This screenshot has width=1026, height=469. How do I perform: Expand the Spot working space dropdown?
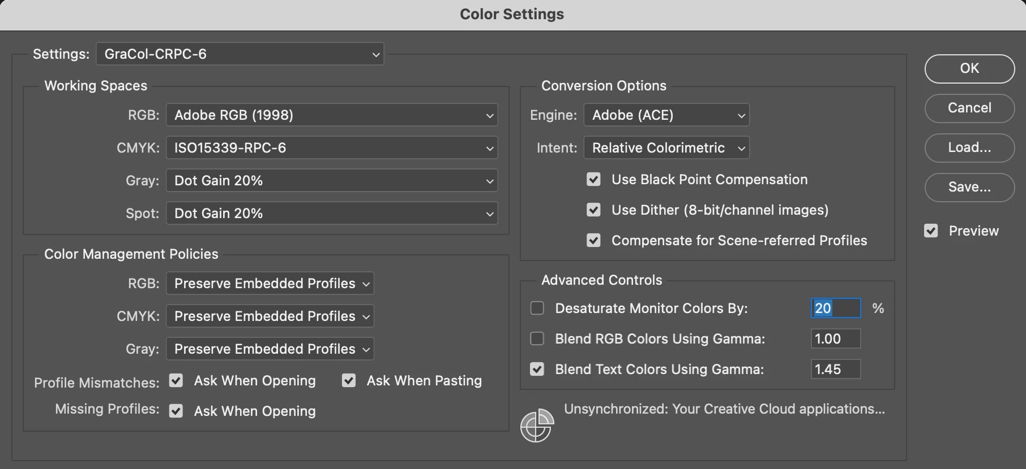(x=332, y=214)
